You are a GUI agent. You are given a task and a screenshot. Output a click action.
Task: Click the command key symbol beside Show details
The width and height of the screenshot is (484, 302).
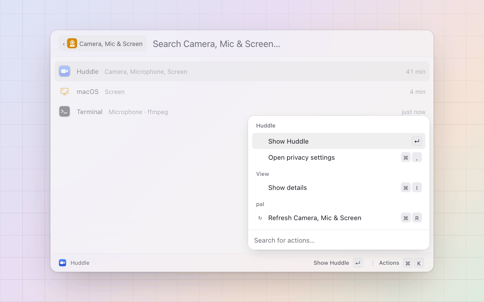[x=406, y=188]
